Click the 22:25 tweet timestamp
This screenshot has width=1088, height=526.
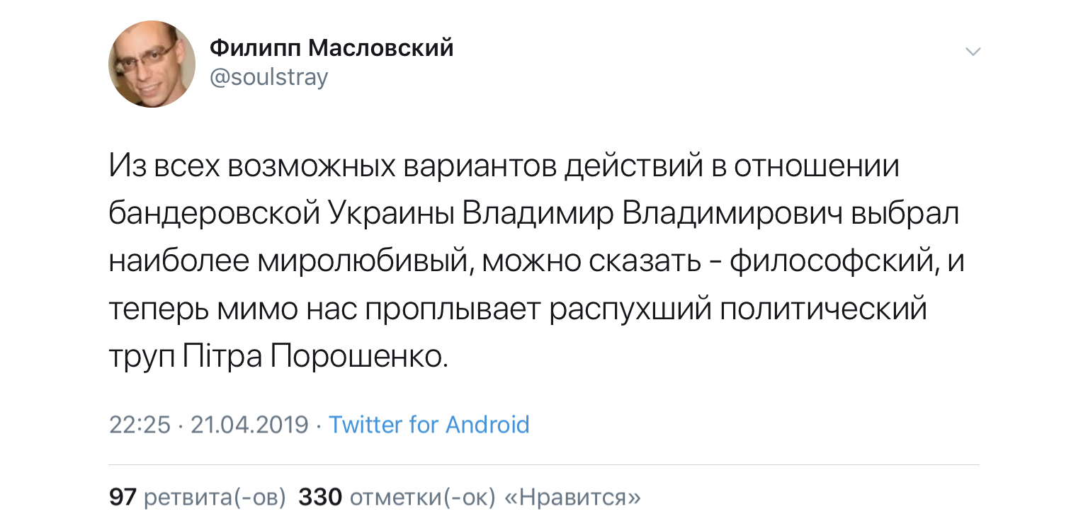140,424
